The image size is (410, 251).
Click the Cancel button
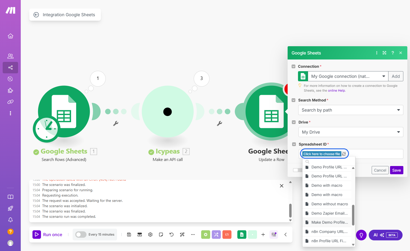[x=380, y=170]
